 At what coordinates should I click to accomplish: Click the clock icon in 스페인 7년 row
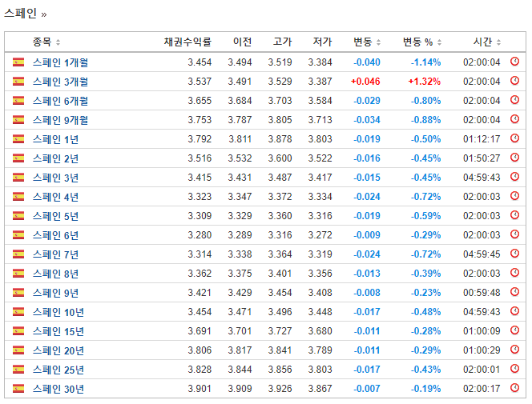(514, 254)
